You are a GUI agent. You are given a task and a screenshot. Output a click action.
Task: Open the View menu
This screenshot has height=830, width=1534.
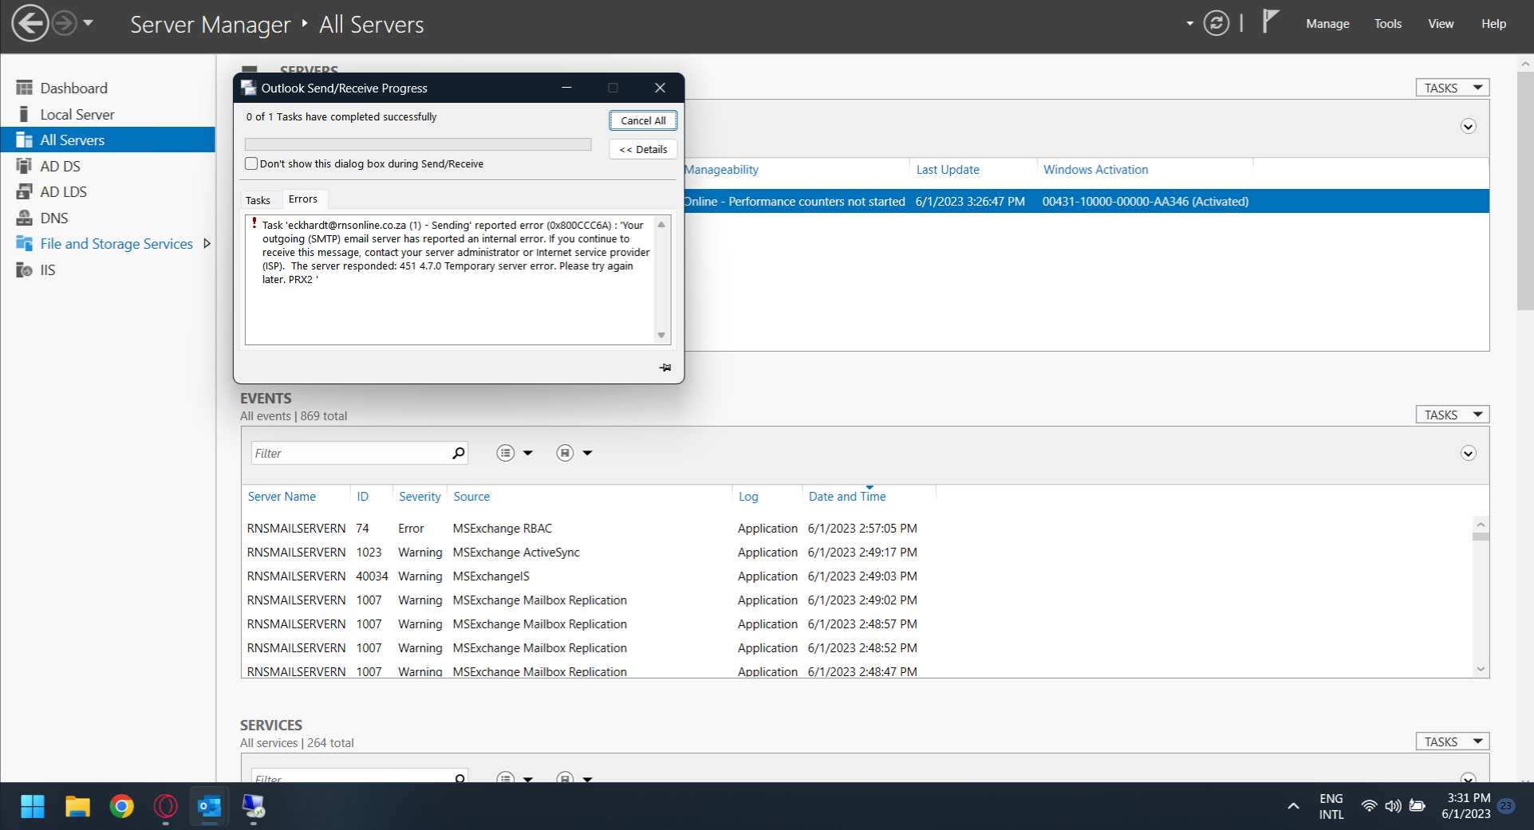(1441, 24)
